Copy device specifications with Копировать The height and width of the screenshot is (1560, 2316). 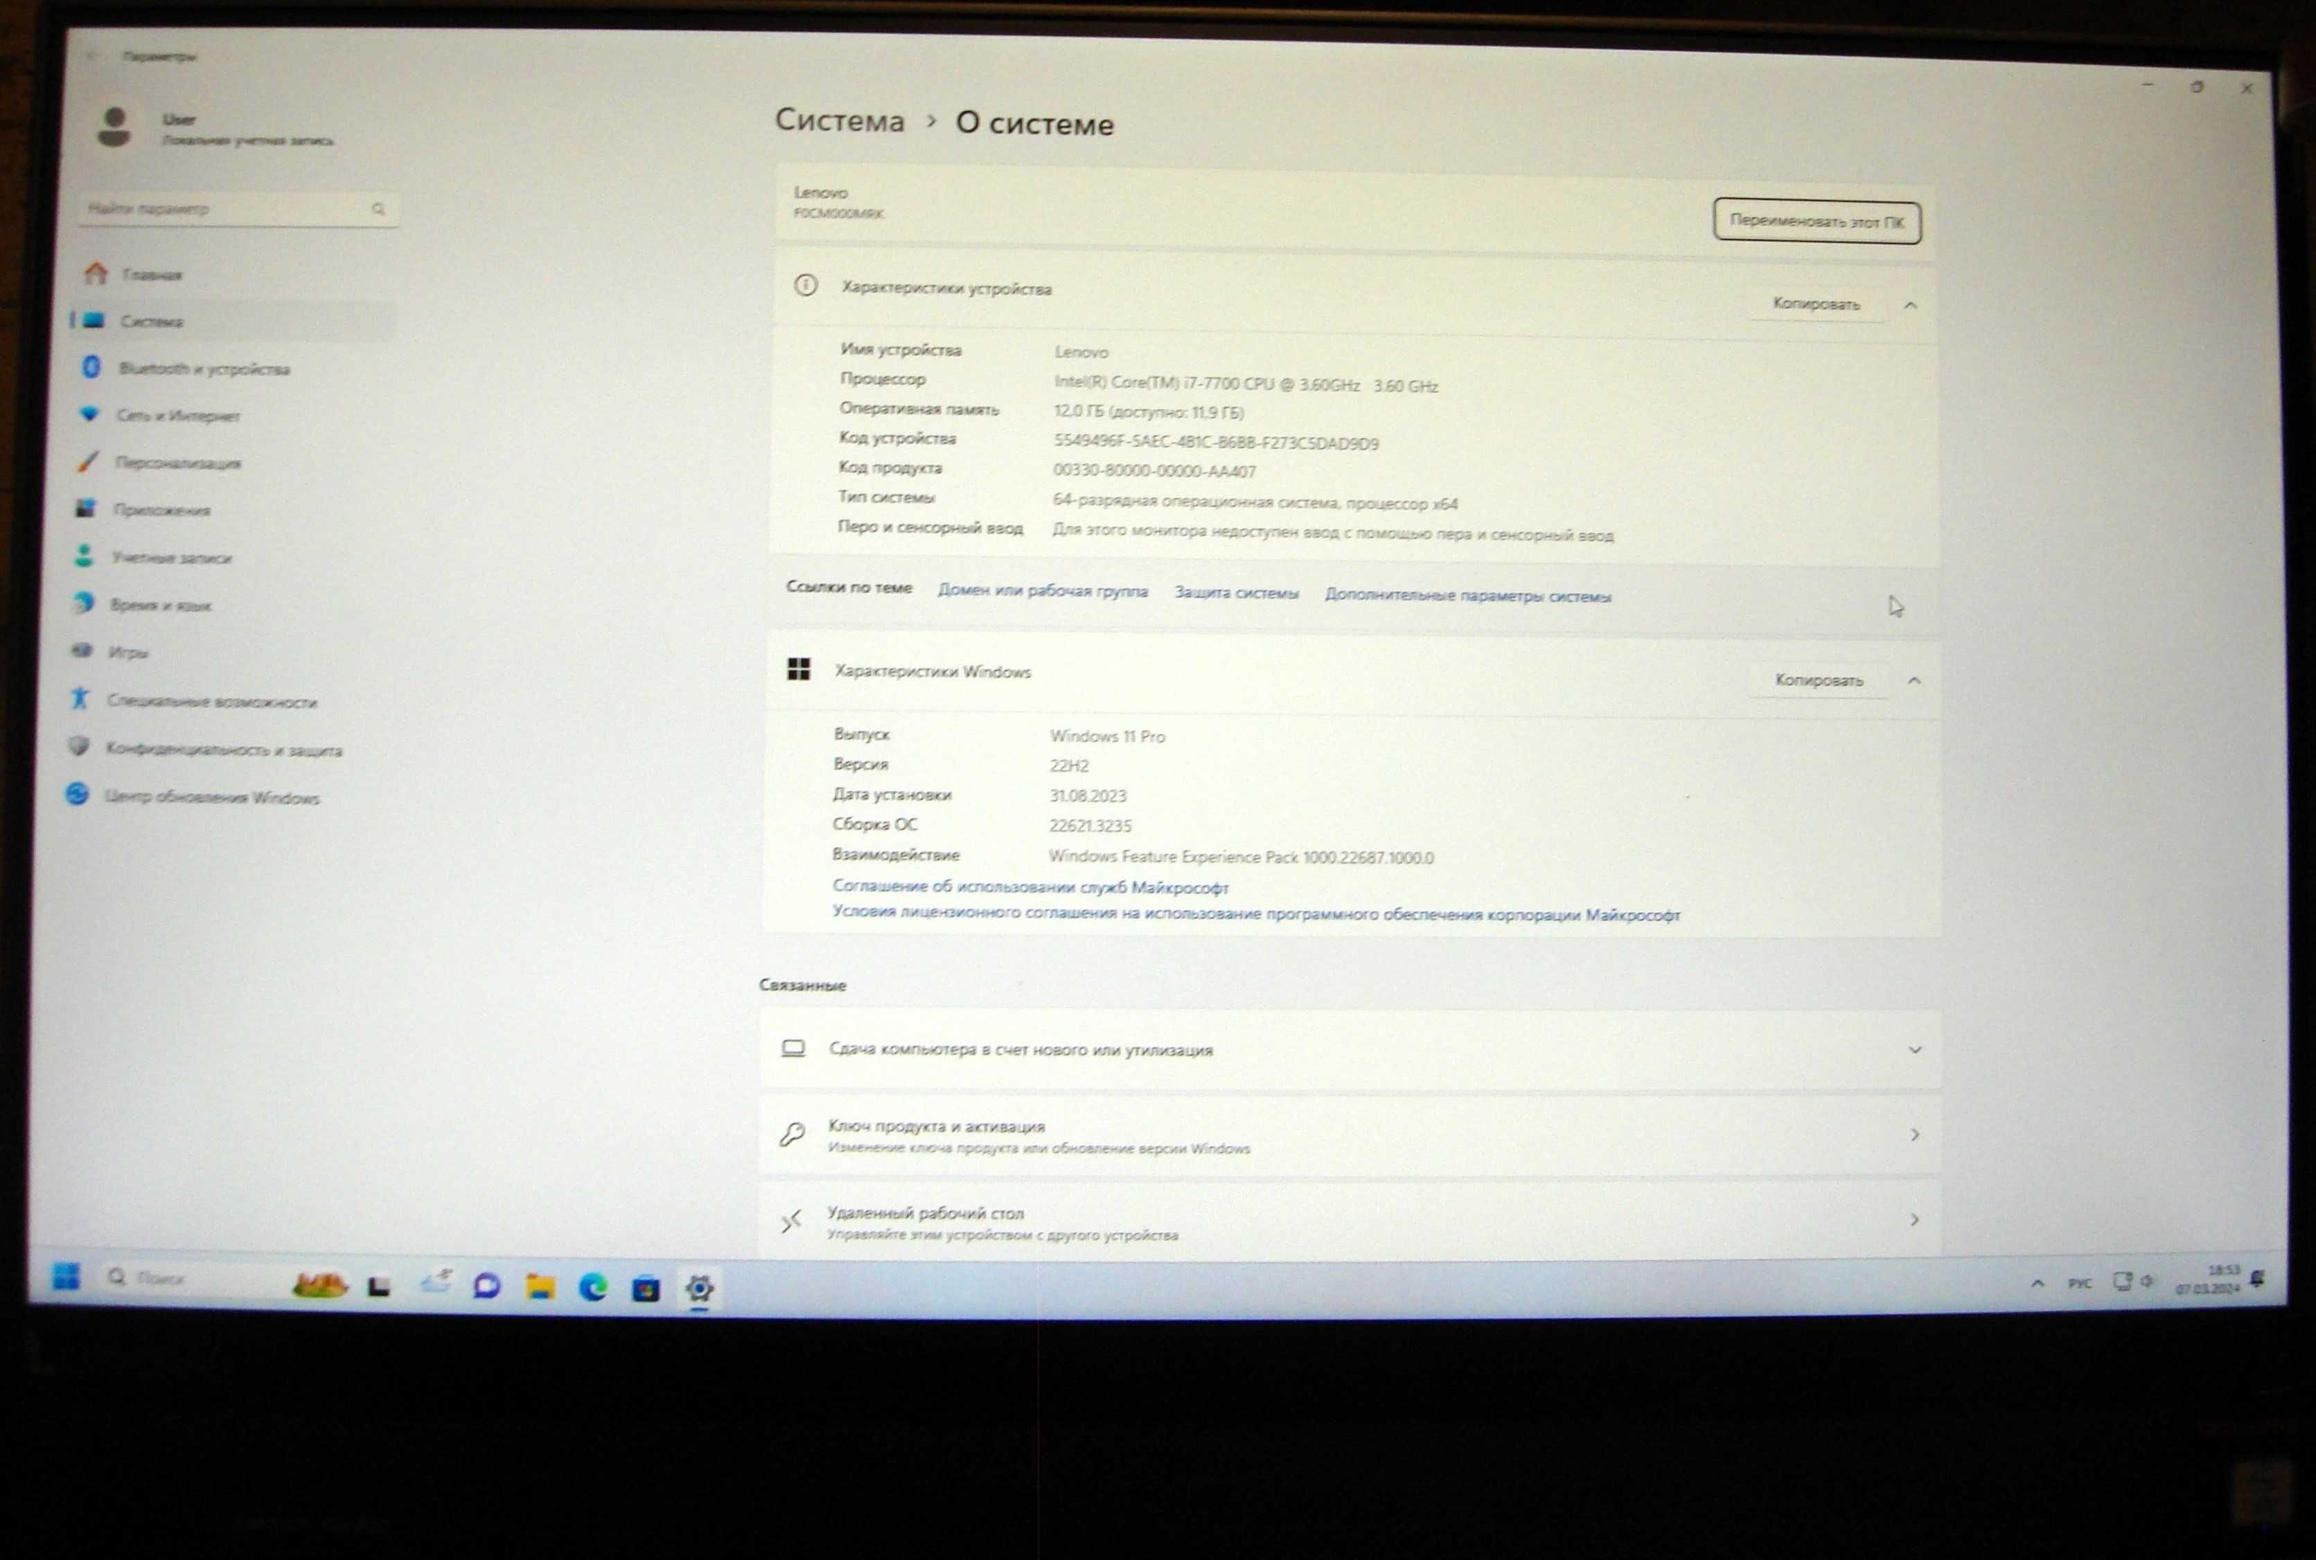tap(1816, 303)
